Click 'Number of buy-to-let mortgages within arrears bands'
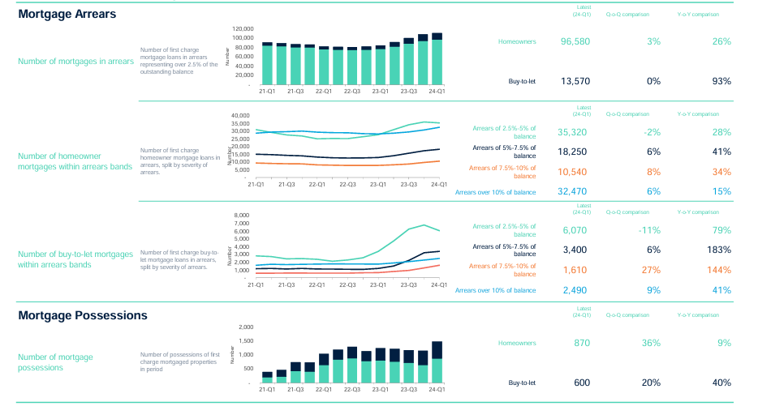This screenshot has height=419, width=758. point(75,259)
